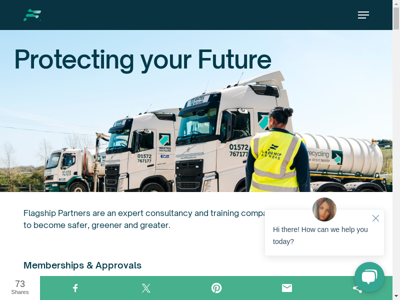The image size is (400, 300).
Task: Click the chat agent's avatar photo
Action: click(324, 209)
